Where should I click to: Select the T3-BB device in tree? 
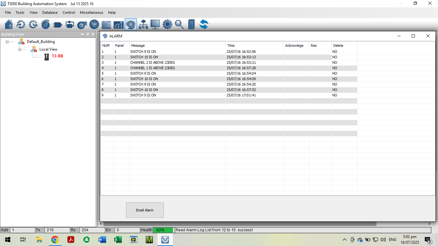pos(57,56)
